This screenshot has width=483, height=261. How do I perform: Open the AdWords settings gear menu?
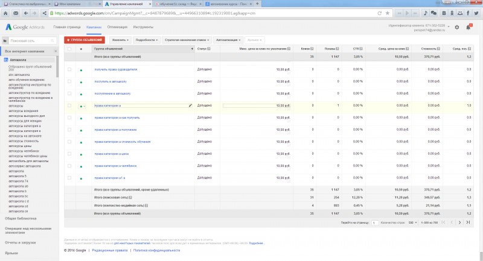click(456, 27)
